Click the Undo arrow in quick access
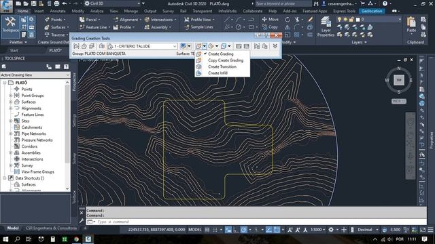This screenshot has width=435, height=244. (x=65, y=3)
